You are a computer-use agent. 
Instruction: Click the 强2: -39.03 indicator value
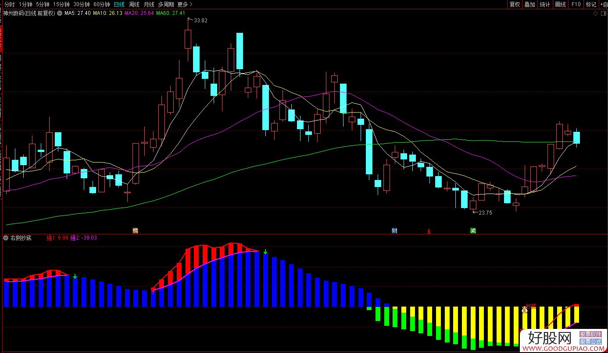point(84,238)
